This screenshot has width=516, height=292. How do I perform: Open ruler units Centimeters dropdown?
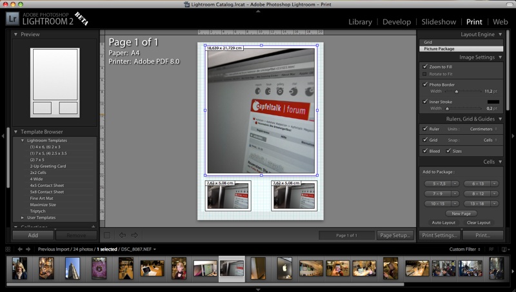483,129
